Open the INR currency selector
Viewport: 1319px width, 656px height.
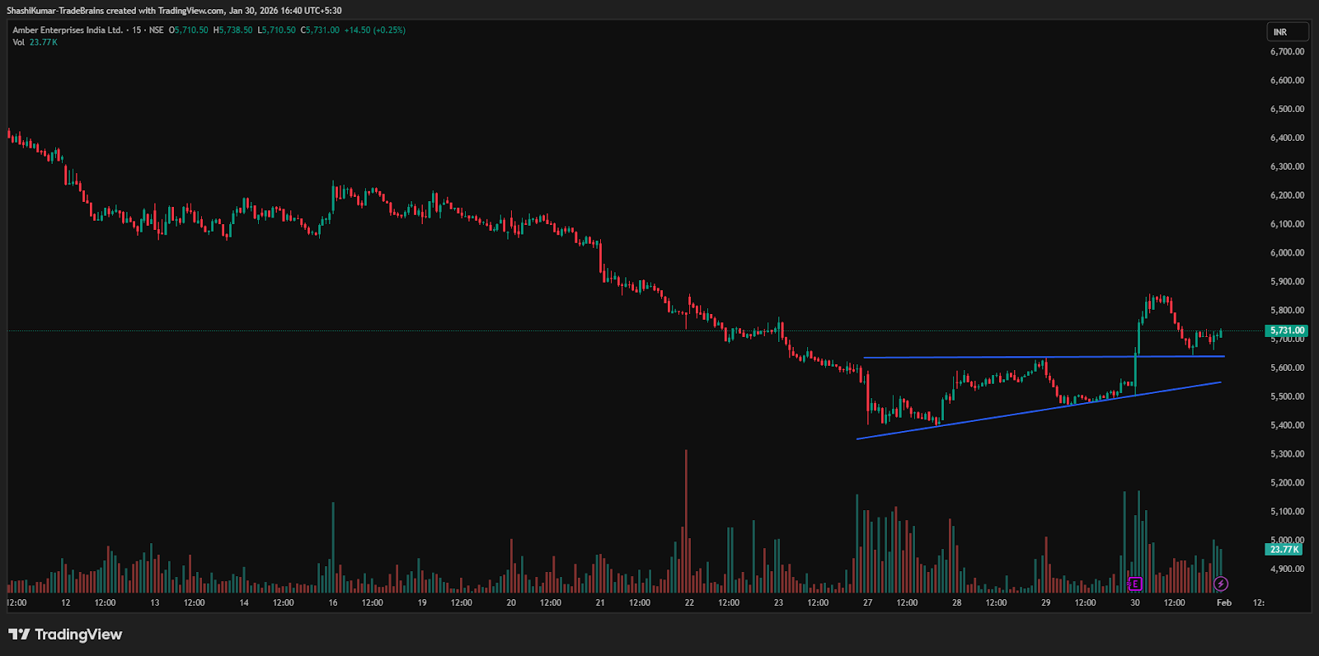coord(1287,32)
